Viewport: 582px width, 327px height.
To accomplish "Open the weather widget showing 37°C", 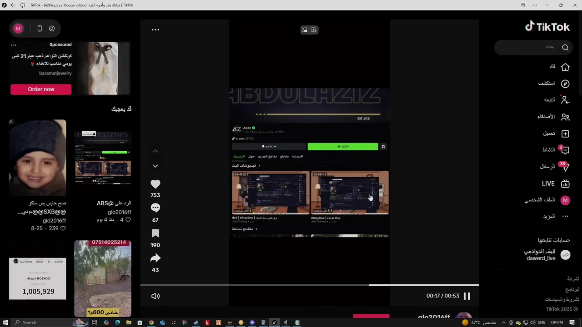I will 479,322.
